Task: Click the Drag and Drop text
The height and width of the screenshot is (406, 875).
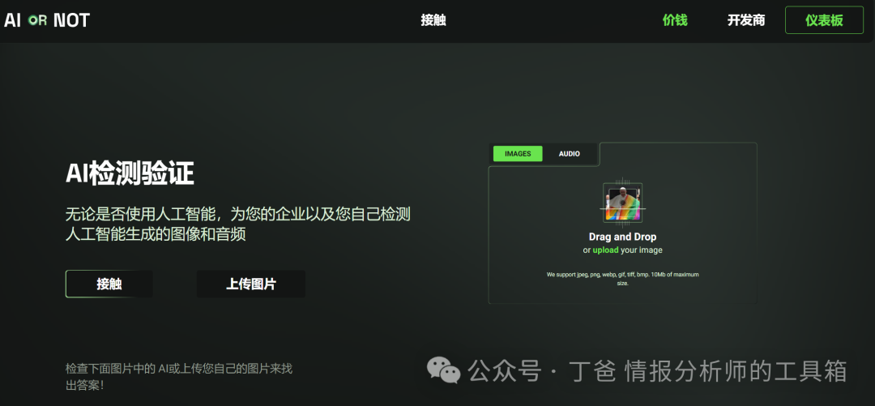Action: (x=623, y=237)
